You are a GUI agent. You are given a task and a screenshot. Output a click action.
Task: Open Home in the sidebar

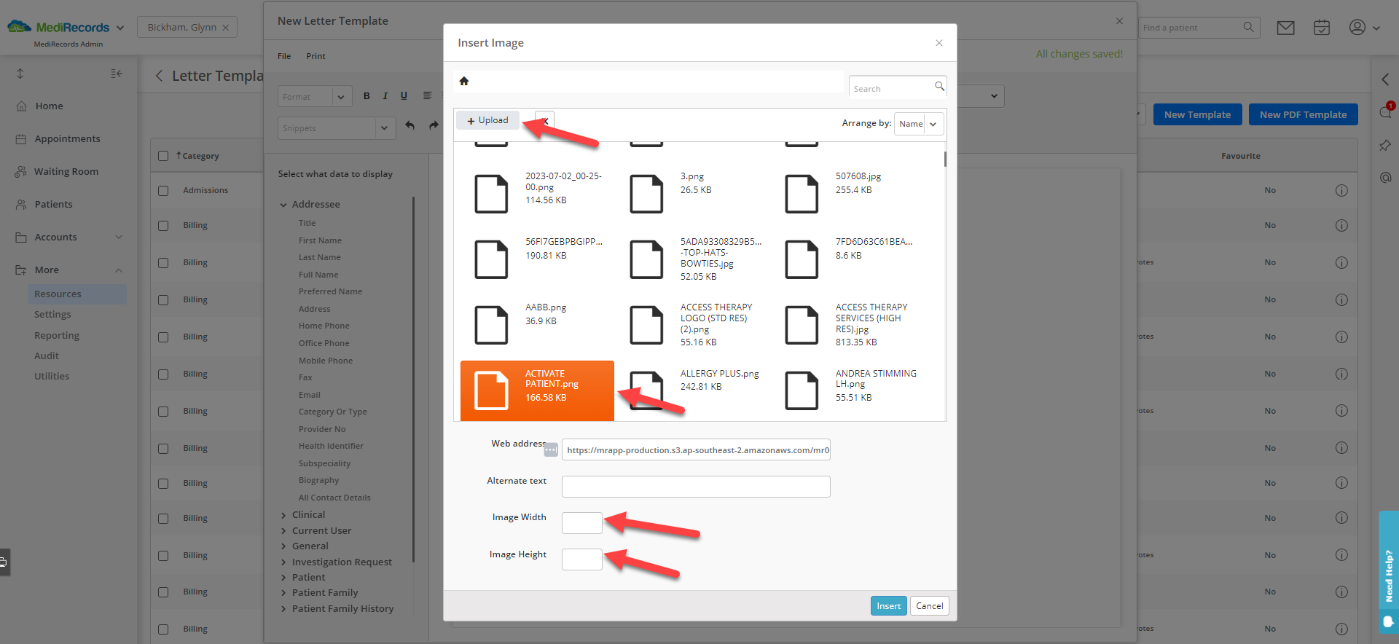(x=49, y=106)
